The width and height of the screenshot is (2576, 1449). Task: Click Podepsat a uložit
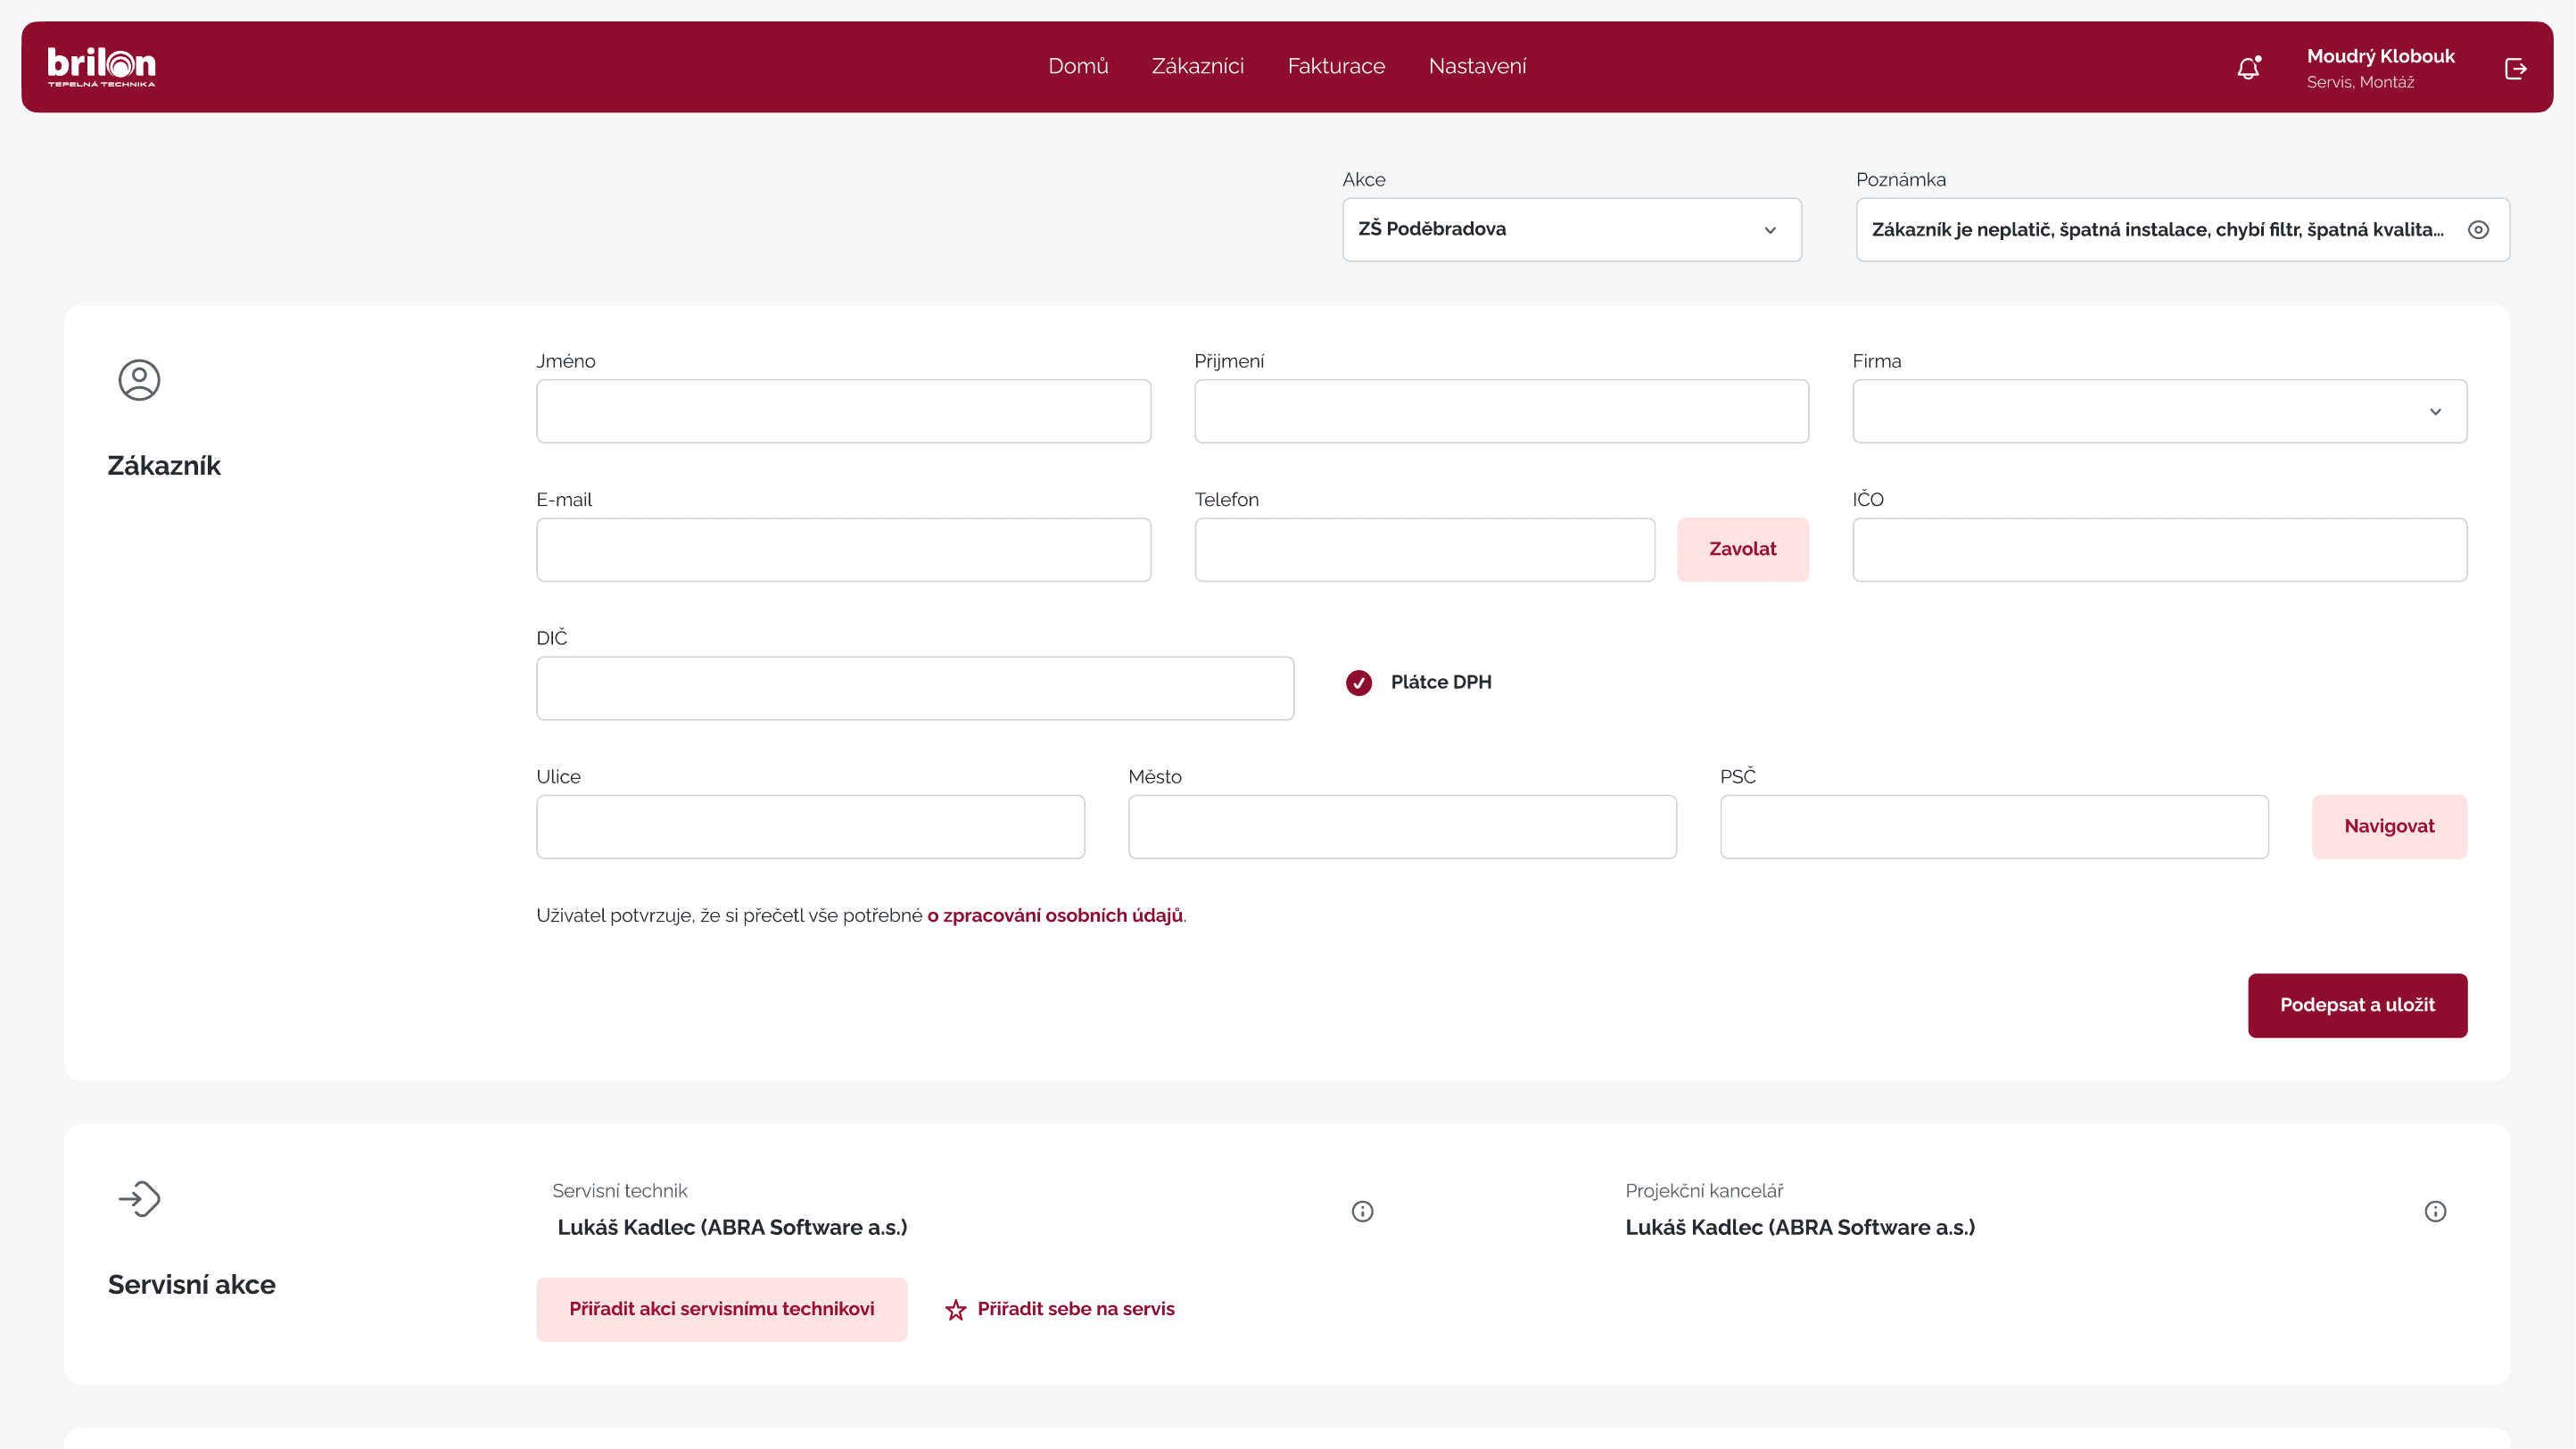[2357, 1005]
